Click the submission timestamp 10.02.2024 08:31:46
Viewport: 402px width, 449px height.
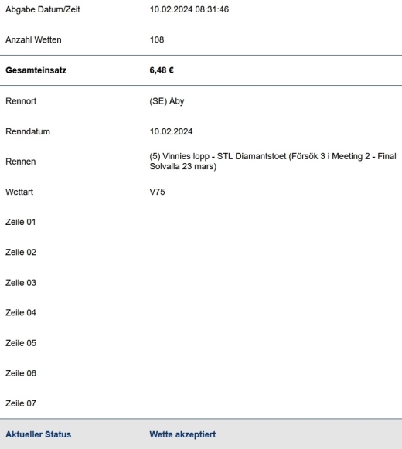tap(189, 9)
